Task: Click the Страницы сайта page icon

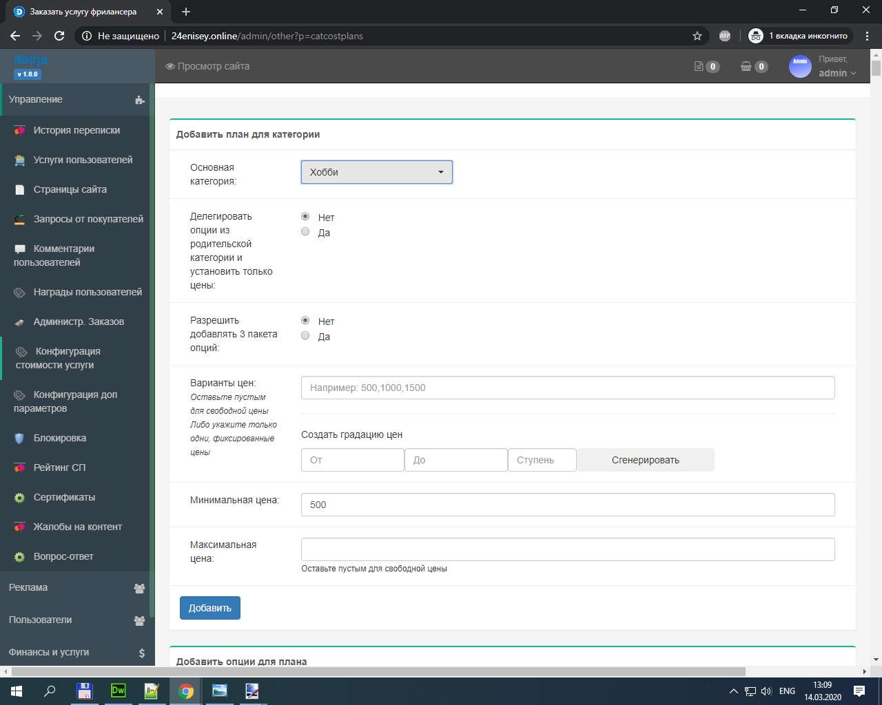Action: pyautogui.click(x=20, y=189)
